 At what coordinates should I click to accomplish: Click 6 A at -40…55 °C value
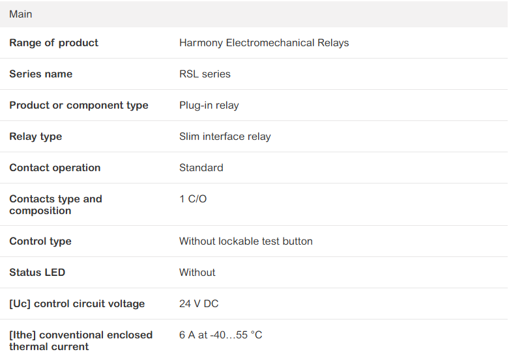221,335
